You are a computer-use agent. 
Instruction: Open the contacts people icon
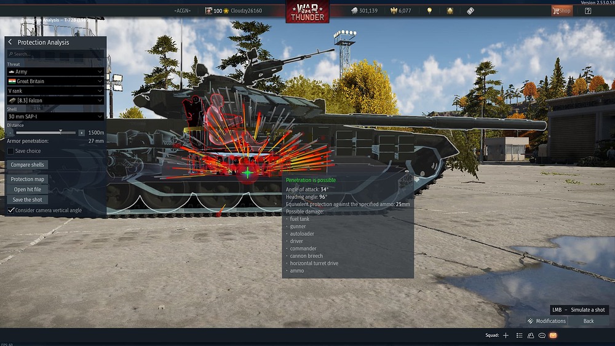point(531,335)
